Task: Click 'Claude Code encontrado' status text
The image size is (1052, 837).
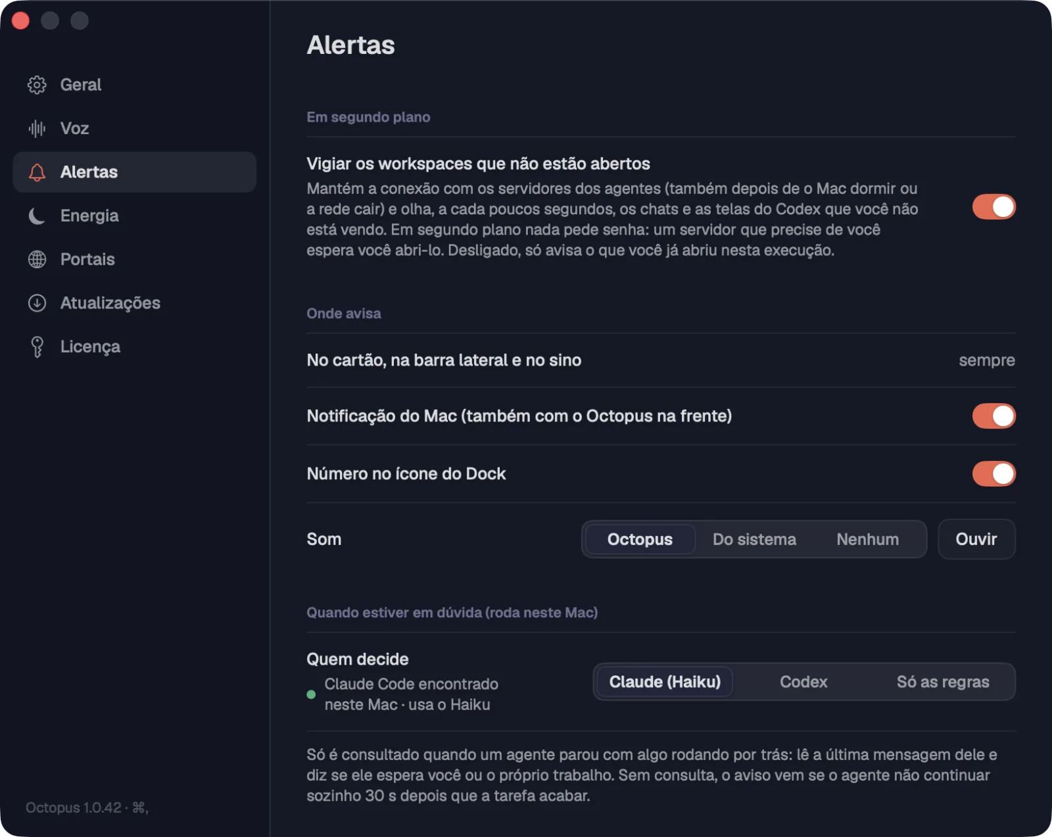Action: click(x=411, y=694)
